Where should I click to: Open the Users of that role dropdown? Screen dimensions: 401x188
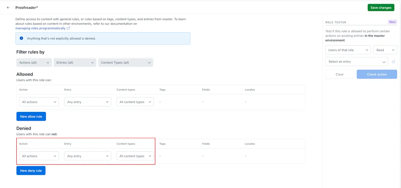348,50
